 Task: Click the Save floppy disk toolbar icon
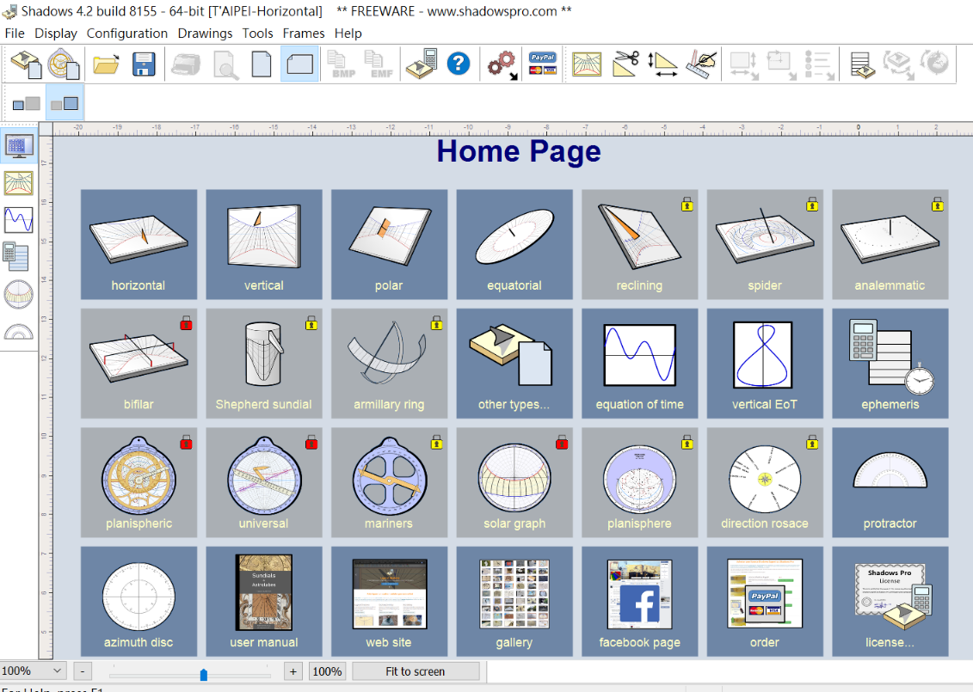(143, 64)
